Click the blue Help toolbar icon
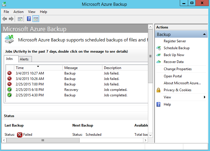This screenshot has height=151, width=210. 29,19
